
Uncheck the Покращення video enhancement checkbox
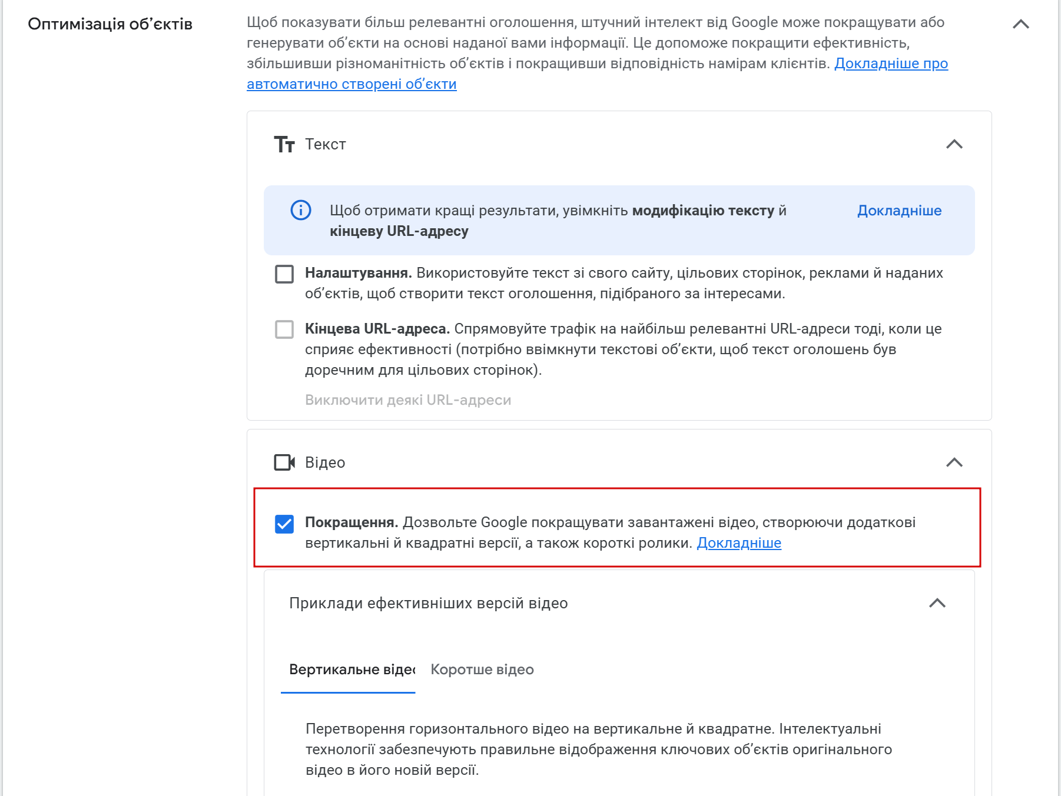point(284,524)
